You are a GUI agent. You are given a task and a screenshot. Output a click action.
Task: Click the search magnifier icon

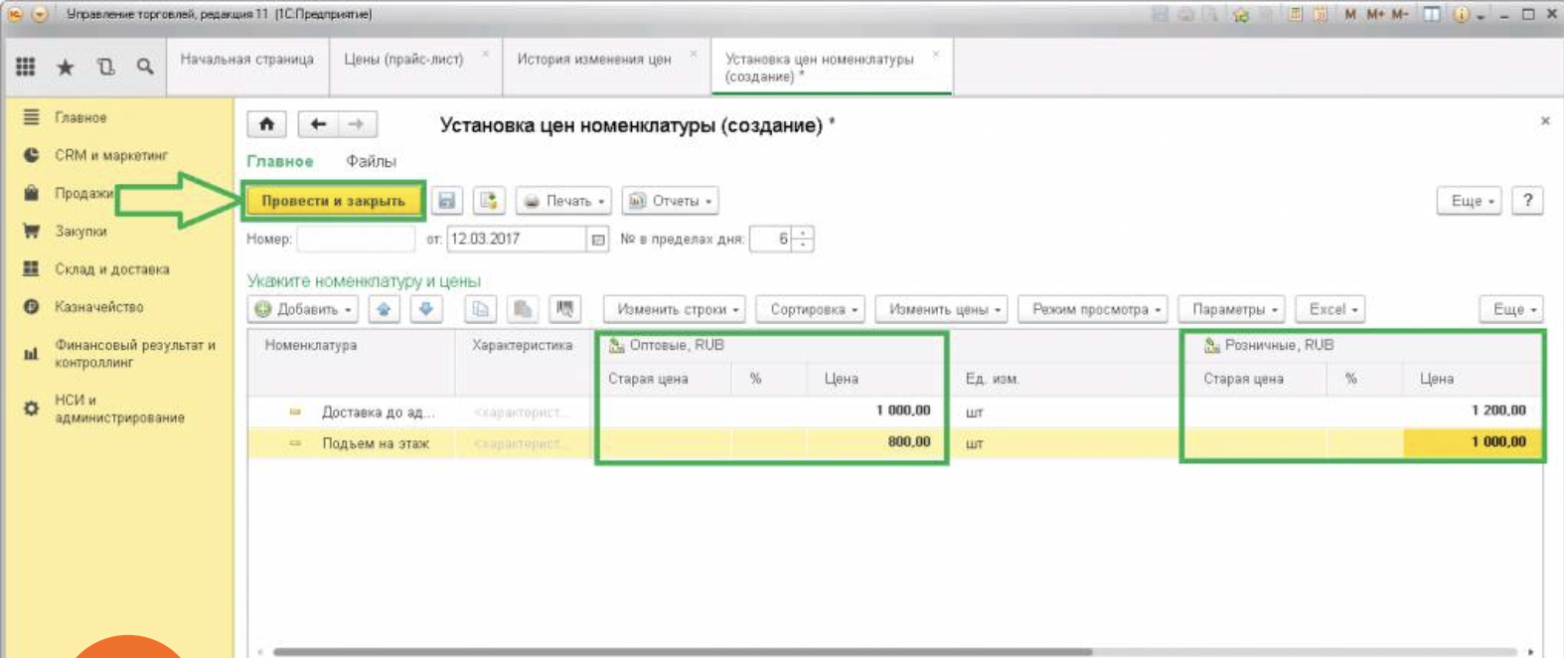point(145,67)
